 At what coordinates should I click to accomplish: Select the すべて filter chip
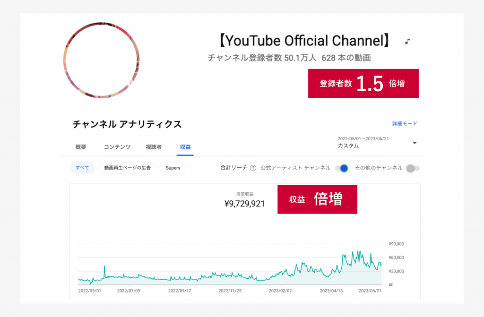click(x=82, y=168)
